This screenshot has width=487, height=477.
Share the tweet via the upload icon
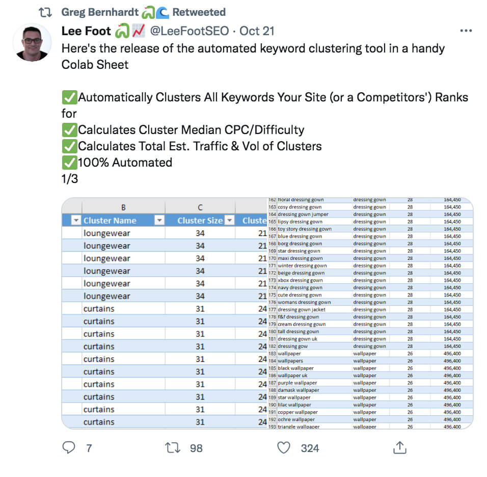pos(399,448)
